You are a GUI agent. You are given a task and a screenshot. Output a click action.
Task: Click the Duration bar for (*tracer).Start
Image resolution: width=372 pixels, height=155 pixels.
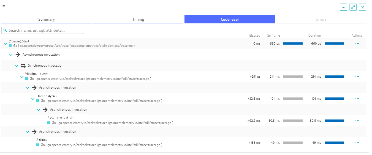click(x=334, y=43)
